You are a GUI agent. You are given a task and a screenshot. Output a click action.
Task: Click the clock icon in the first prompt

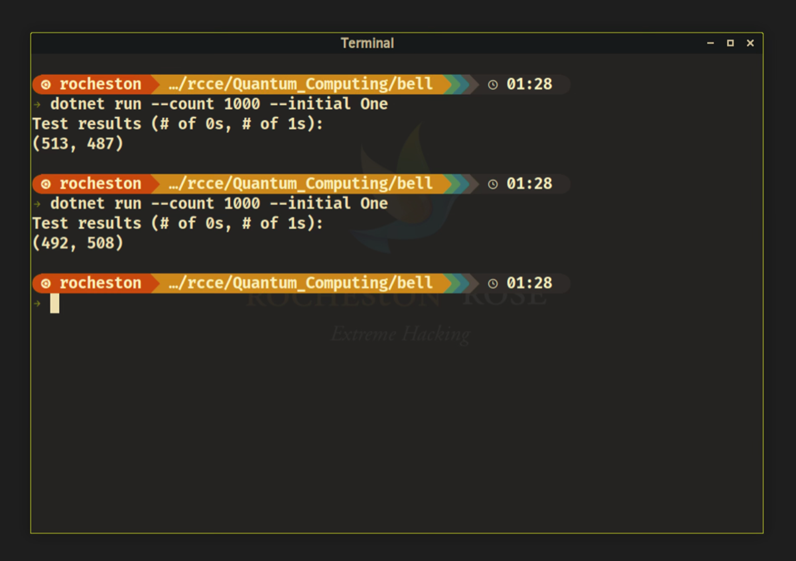[x=493, y=84]
